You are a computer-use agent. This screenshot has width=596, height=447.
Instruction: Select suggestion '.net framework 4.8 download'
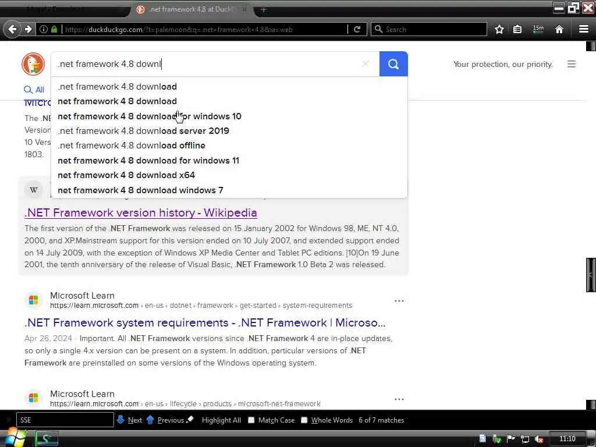coord(229,87)
